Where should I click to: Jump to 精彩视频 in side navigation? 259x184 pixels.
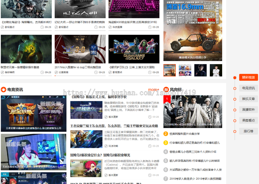[x=248, y=78]
